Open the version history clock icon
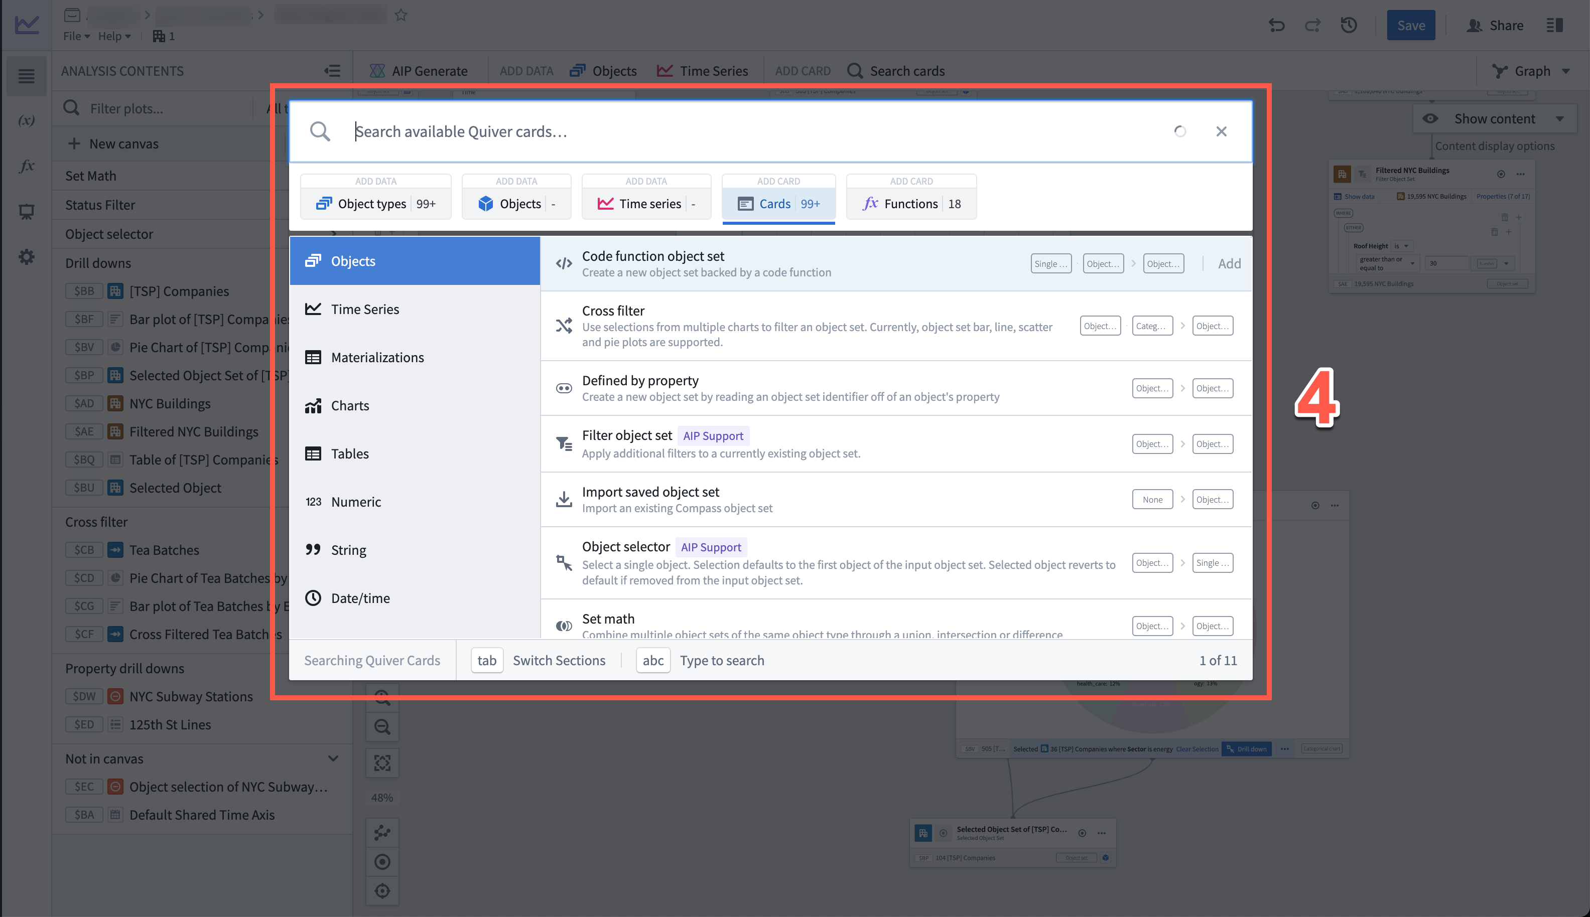The width and height of the screenshot is (1590, 917). [x=1349, y=25]
